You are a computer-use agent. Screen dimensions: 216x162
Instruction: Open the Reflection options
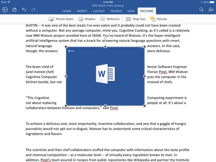(110, 19)
